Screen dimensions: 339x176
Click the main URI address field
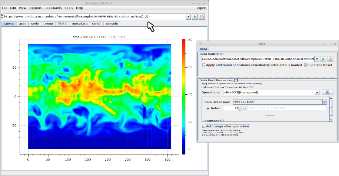pyautogui.click(x=95, y=16)
